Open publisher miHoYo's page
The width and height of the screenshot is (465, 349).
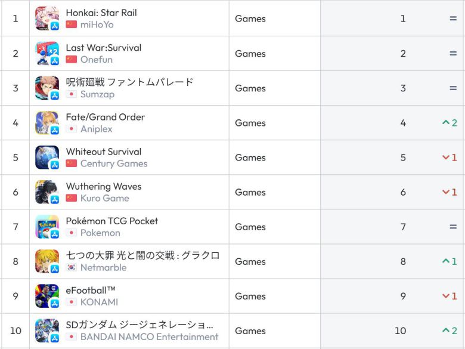(97, 24)
